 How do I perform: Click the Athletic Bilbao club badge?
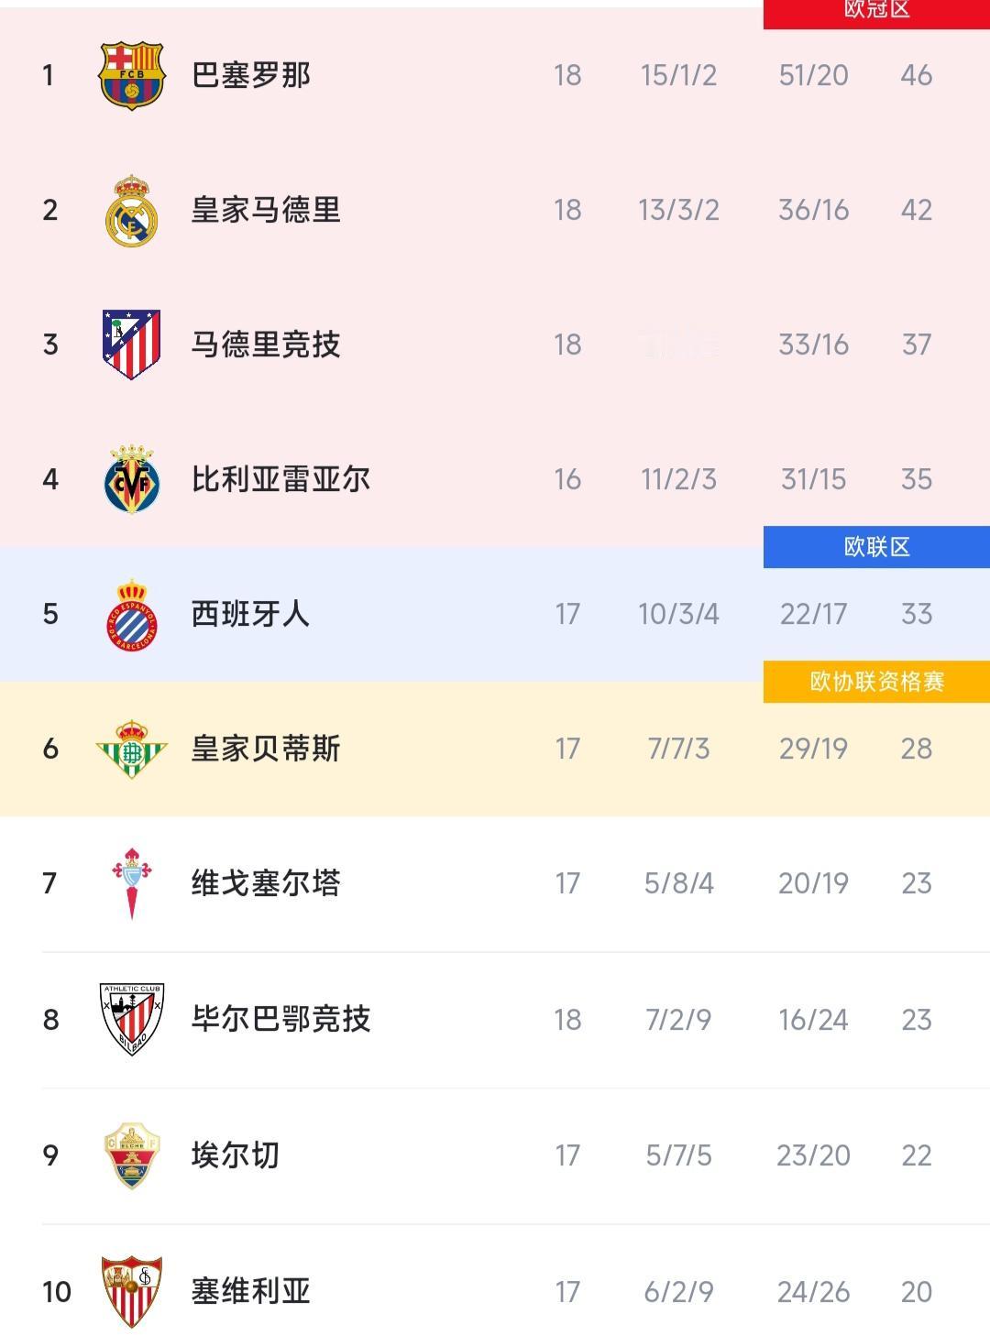click(131, 1019)
